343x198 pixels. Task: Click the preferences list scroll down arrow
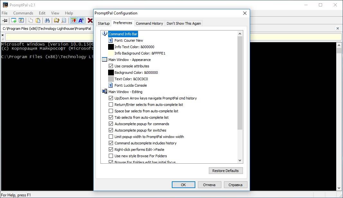tap(240, 160)
